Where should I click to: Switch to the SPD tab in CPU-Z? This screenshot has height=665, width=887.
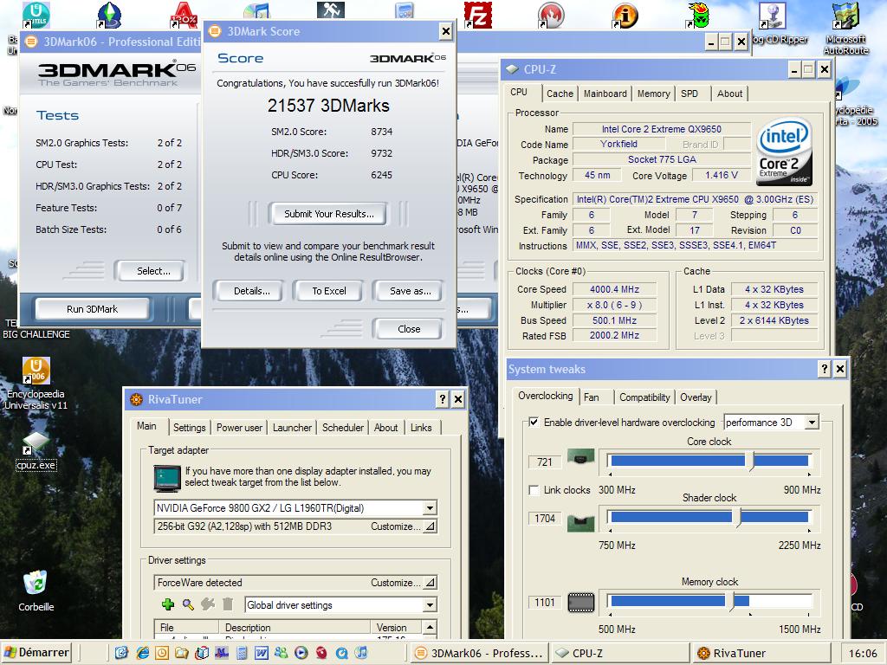point(690,94)
